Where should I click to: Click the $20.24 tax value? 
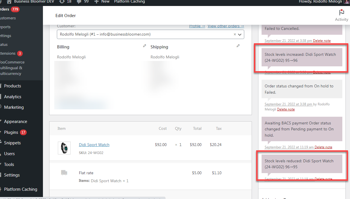216,145
